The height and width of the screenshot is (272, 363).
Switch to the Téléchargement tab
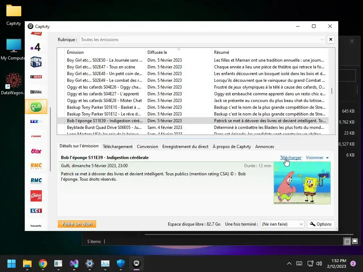(118, 147)
